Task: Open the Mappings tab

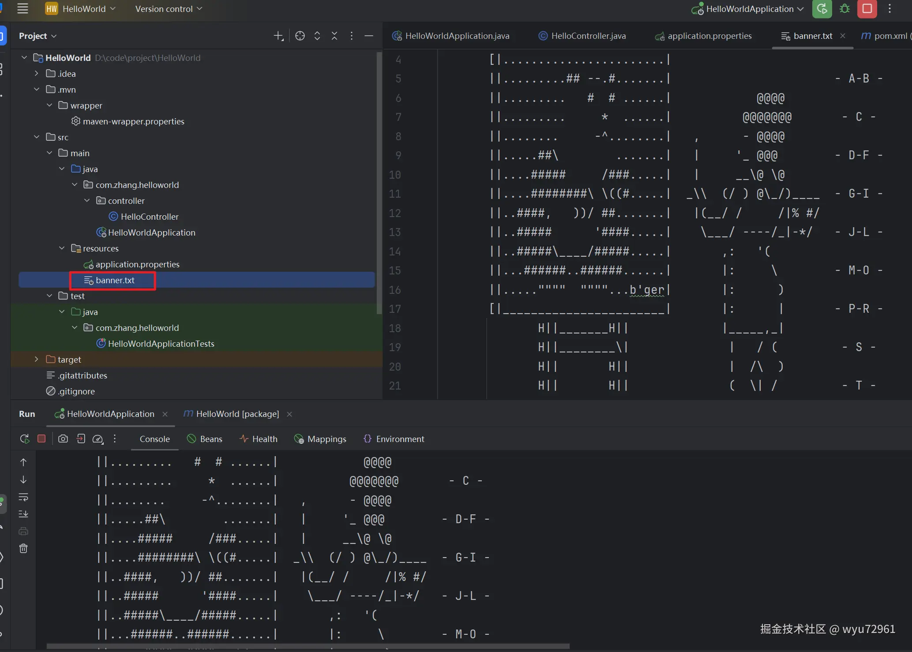Action: (x=320, y=439)
